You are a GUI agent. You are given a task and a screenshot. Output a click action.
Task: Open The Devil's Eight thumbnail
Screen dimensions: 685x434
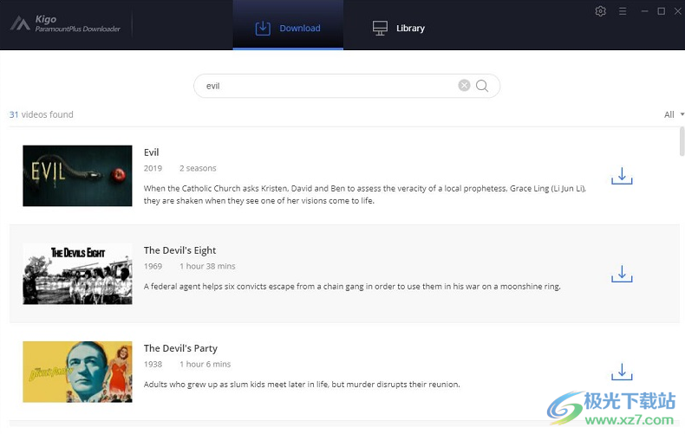(77, 274)
